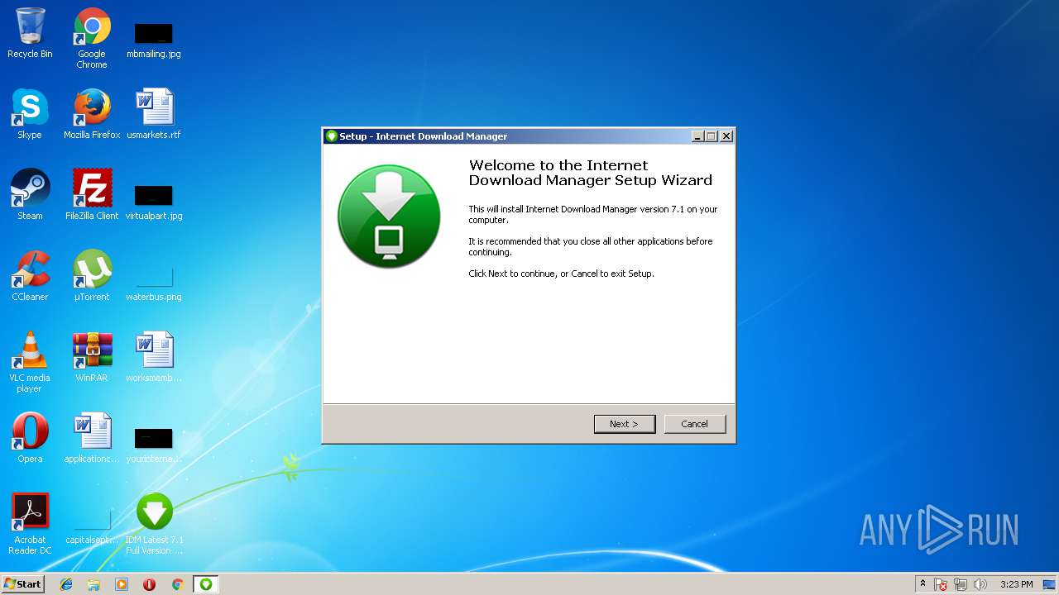Screen dimensions: 1059x595
Task: Click the 3:23 PM clock
Action: click(x=1016, y=584)
